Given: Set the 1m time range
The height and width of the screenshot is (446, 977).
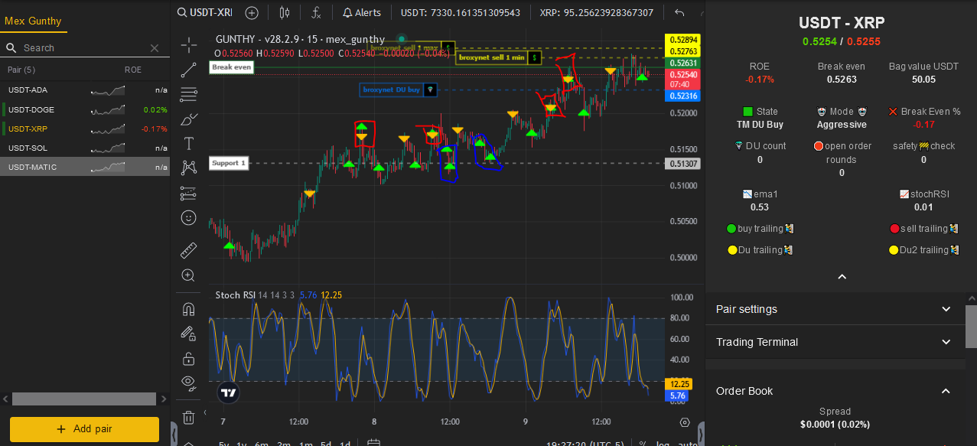Looking at the screenshot, I should [x=305, y=444].
